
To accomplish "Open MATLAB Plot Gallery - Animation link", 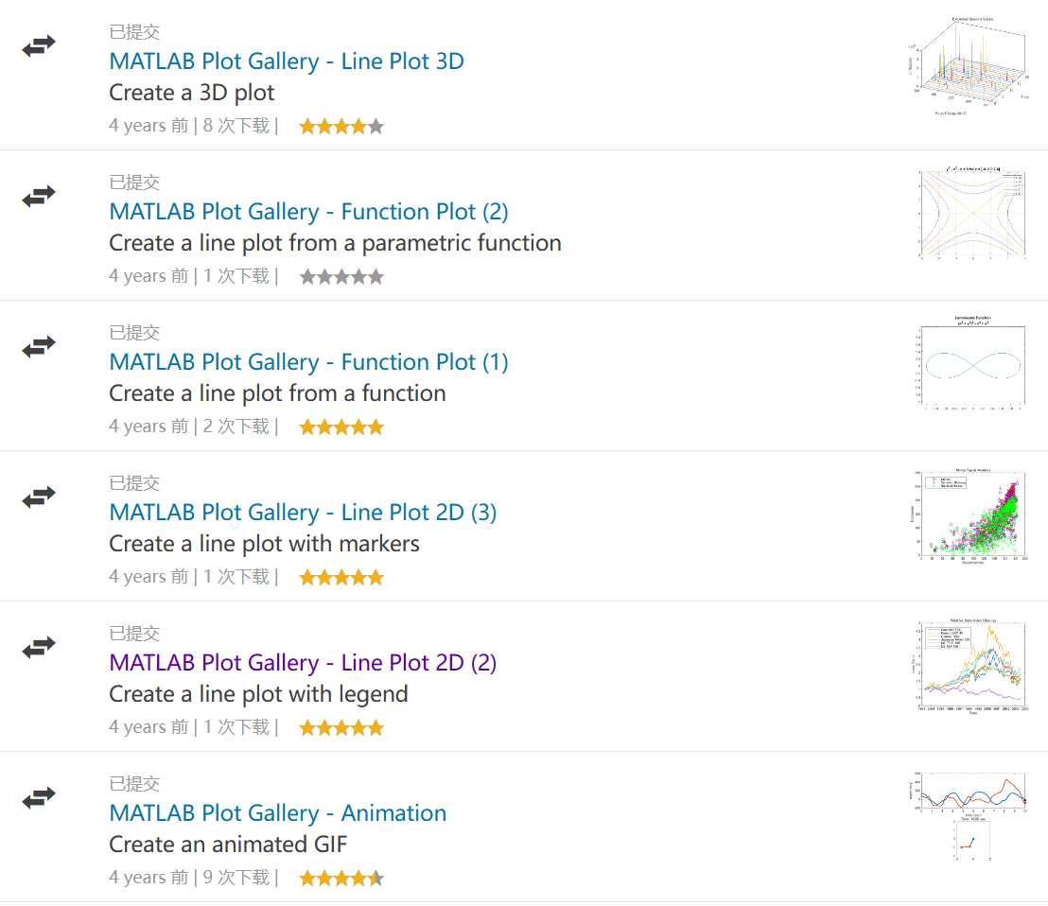I will click(277, 813).
